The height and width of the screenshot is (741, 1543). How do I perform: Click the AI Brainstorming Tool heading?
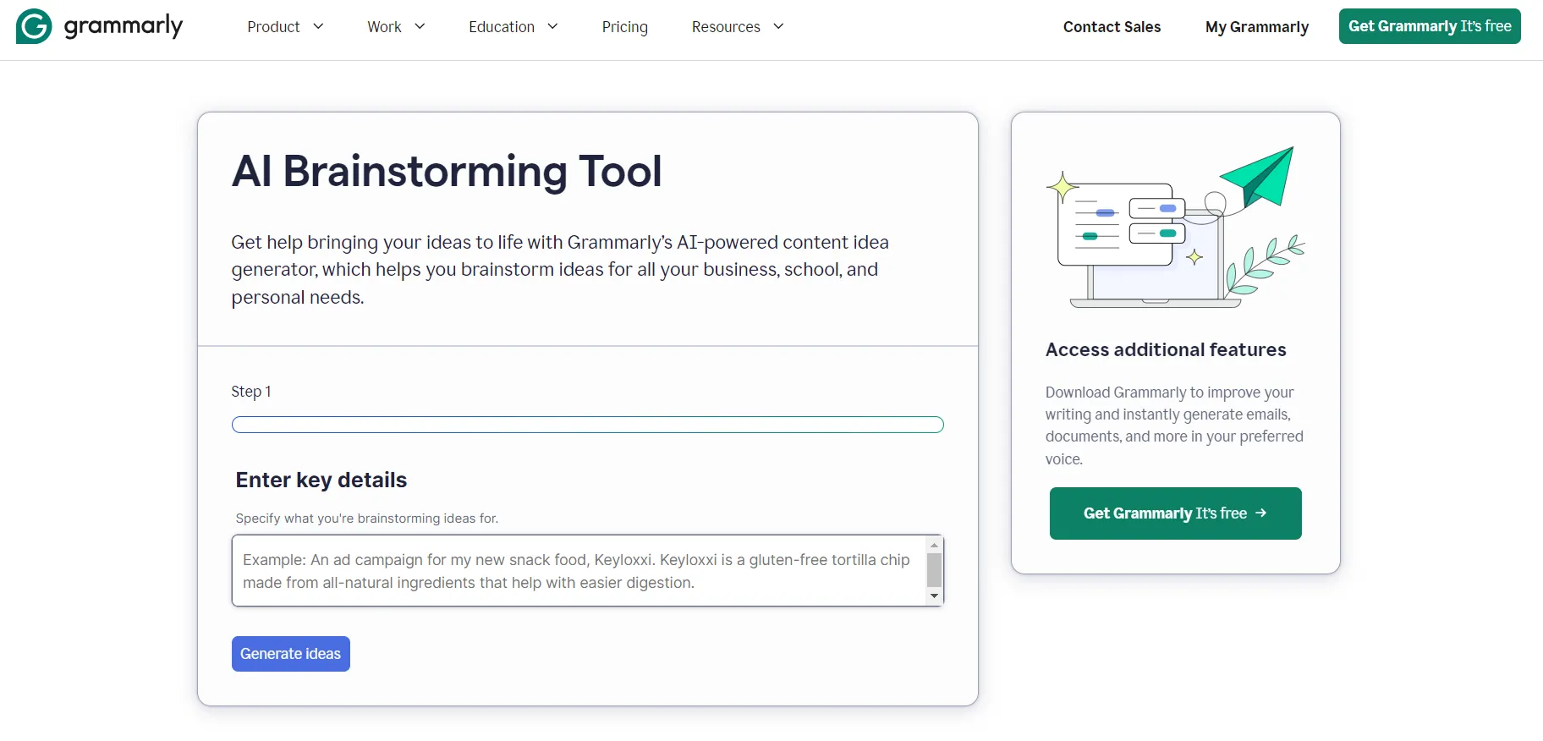[x=447, y=172]
